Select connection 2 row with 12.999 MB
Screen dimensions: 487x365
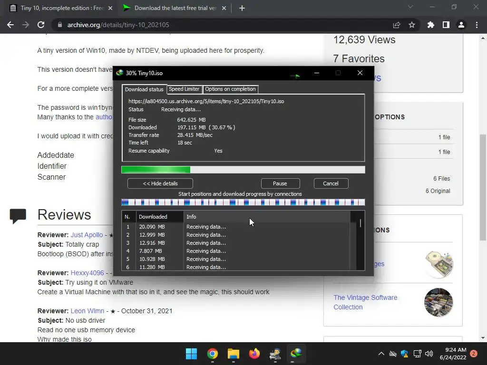236,235
